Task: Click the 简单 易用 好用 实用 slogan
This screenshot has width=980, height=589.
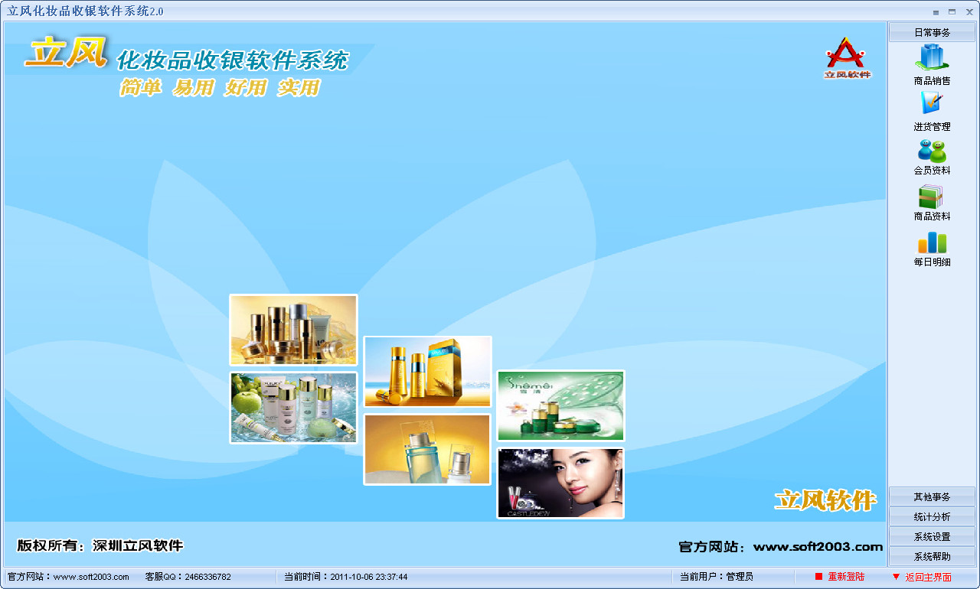Action: pos(219,88)
